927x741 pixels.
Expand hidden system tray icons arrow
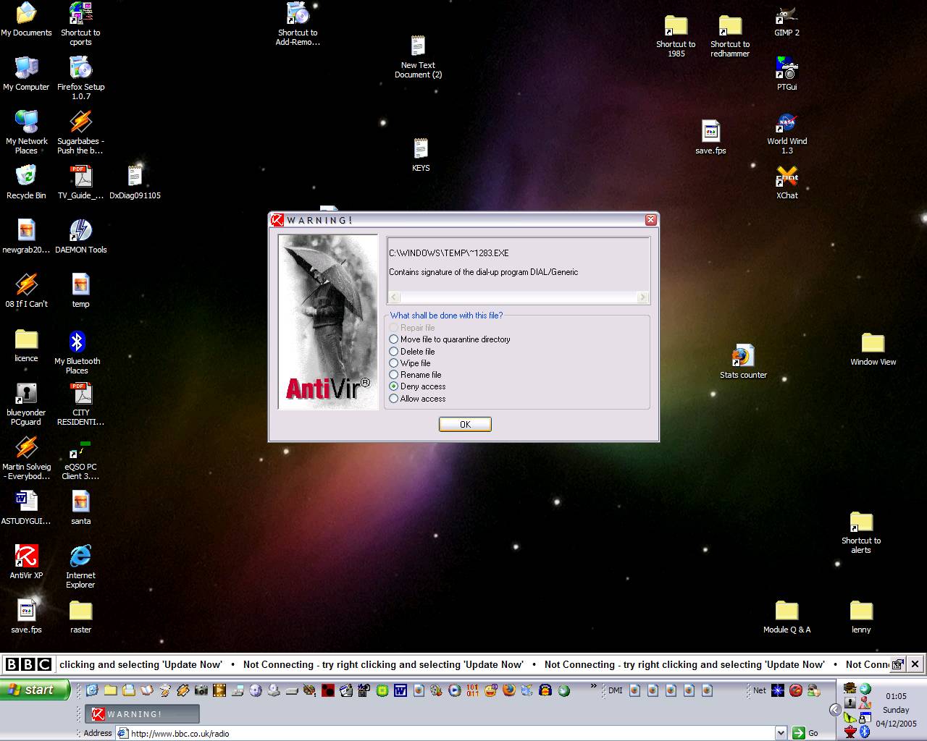coord(835,709)
